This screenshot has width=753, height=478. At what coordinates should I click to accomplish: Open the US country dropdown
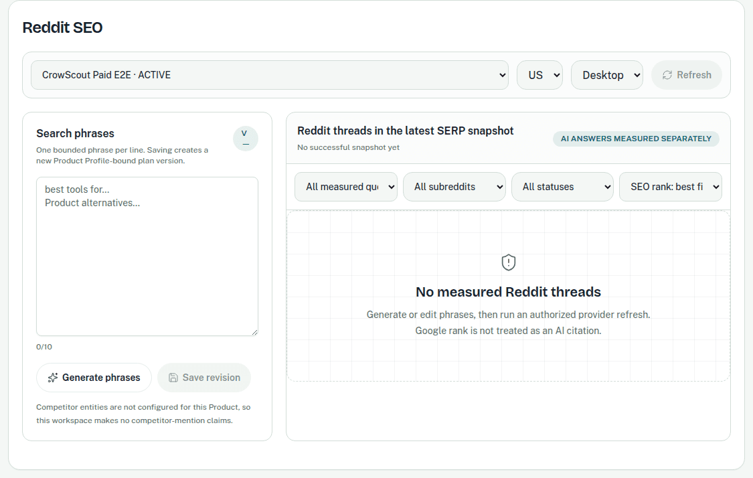pos(539,75)
